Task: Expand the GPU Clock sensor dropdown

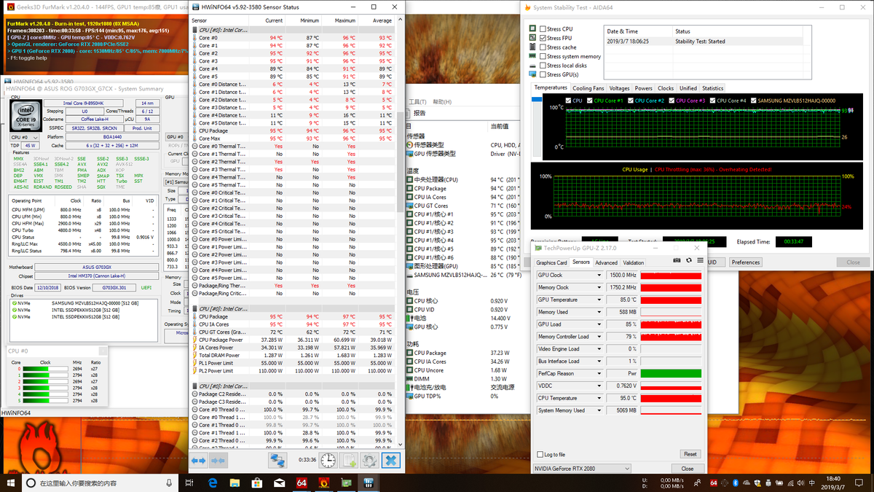Action: click(599, 276)
